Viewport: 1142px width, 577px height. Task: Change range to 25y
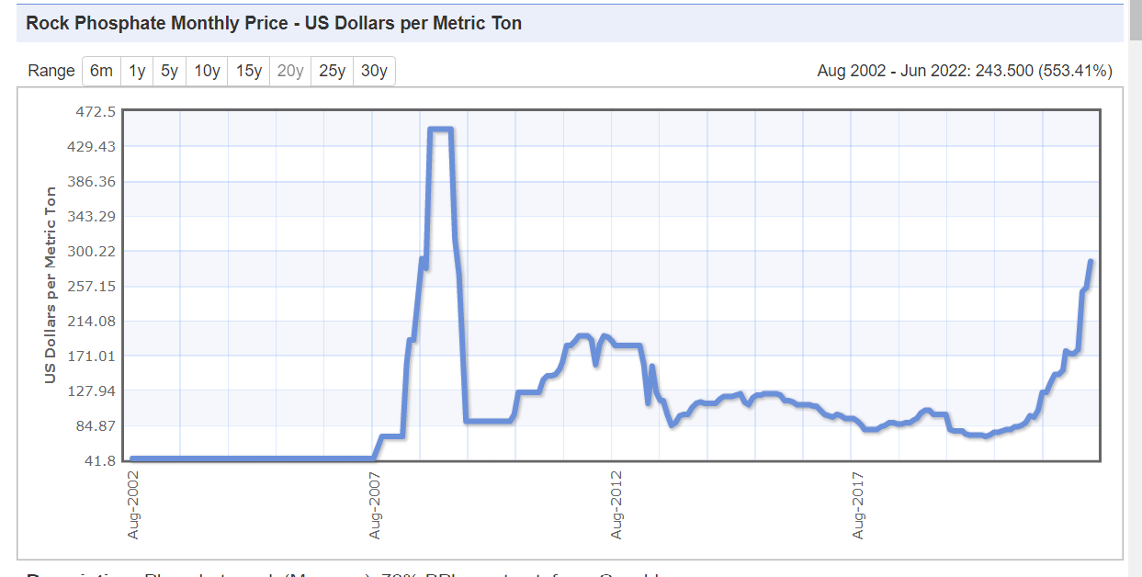click(332, 71)
